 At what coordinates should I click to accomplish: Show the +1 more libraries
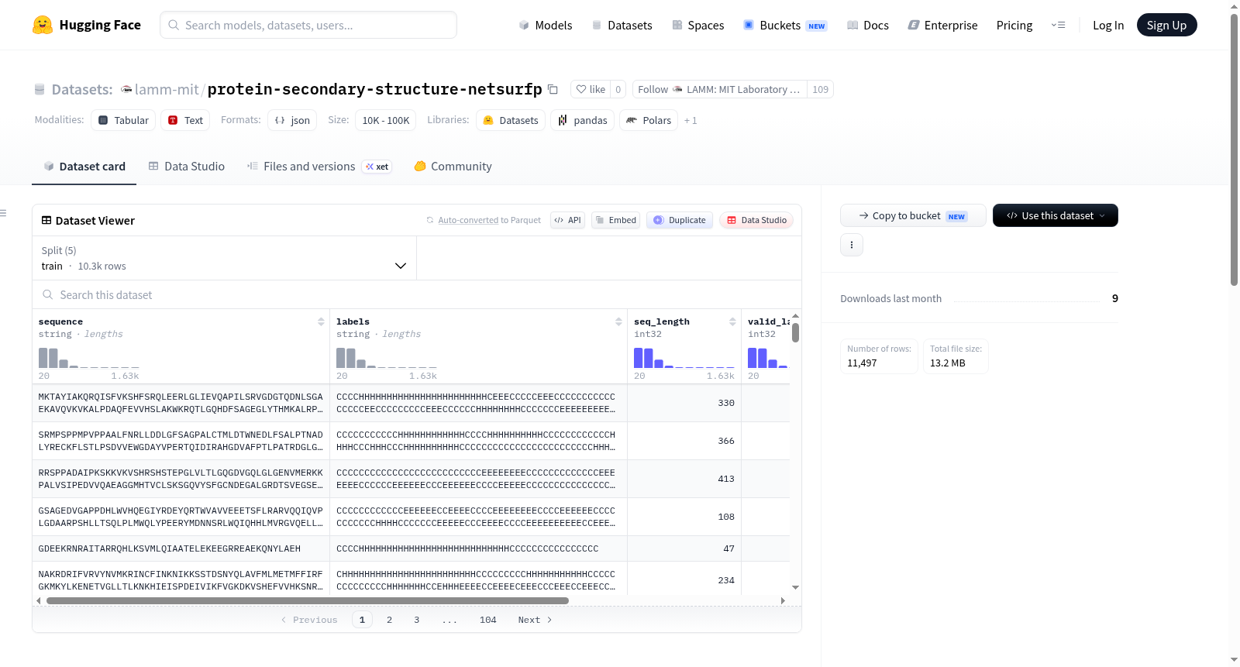tap(691, 120)
